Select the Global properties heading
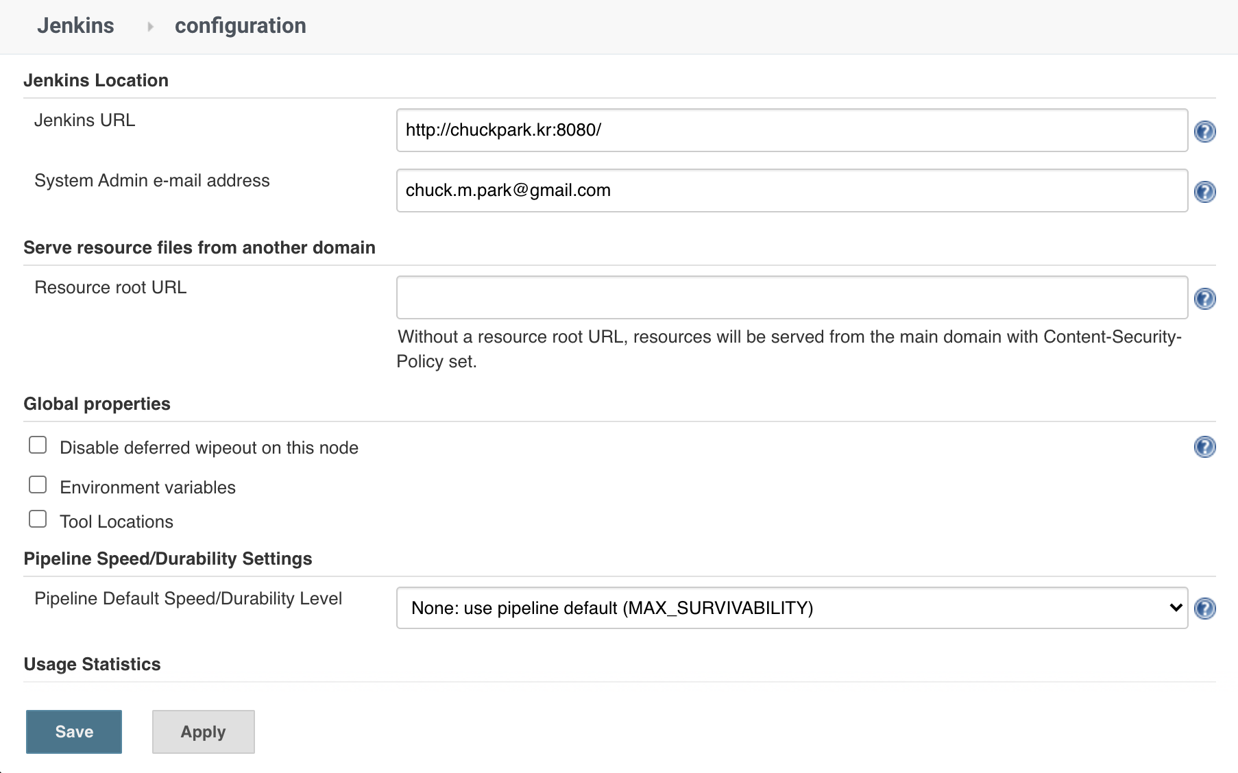Viewport: 1238px width, 773px height. [97, 404]
